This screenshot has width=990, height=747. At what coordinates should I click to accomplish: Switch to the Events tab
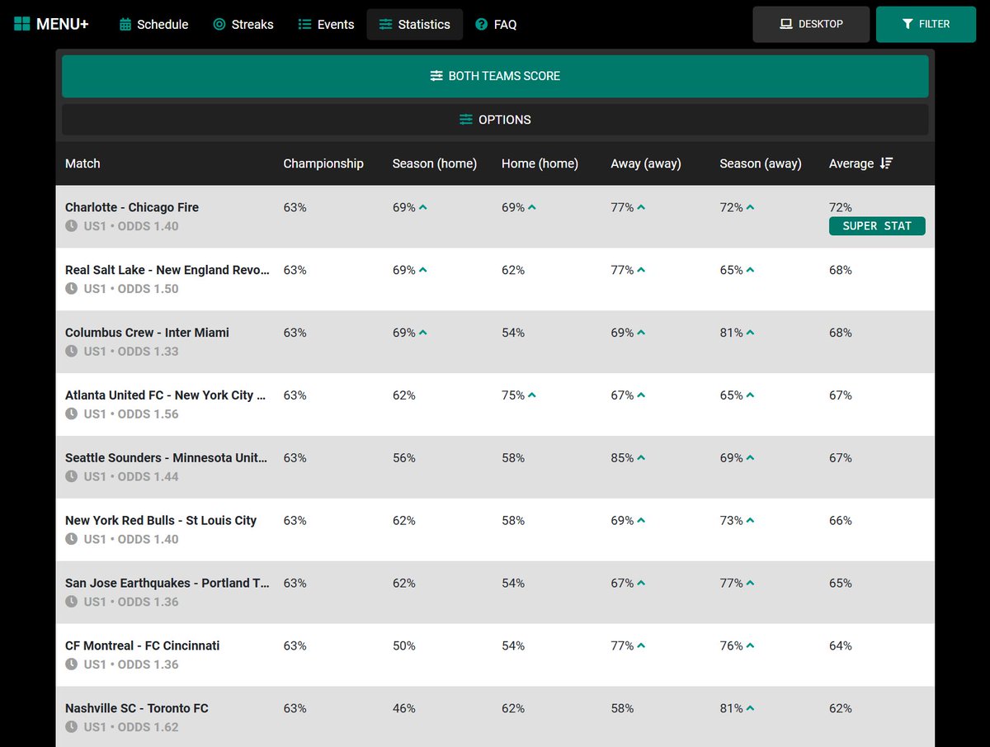[327, 25]
